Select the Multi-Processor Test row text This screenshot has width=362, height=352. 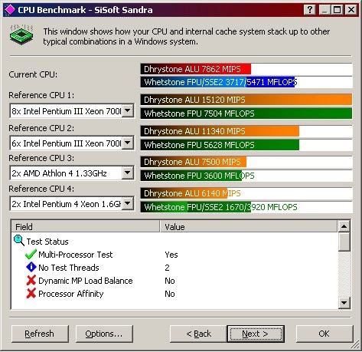click(x=76, y=255)
